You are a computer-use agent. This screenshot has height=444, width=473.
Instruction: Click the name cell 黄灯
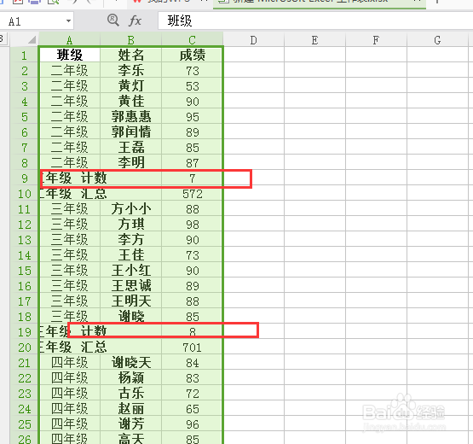pos(130,86)
